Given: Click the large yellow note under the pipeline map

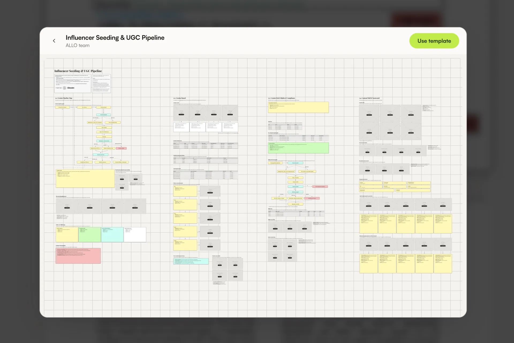Looking at the screenshot, I should (x=85, y=178).
